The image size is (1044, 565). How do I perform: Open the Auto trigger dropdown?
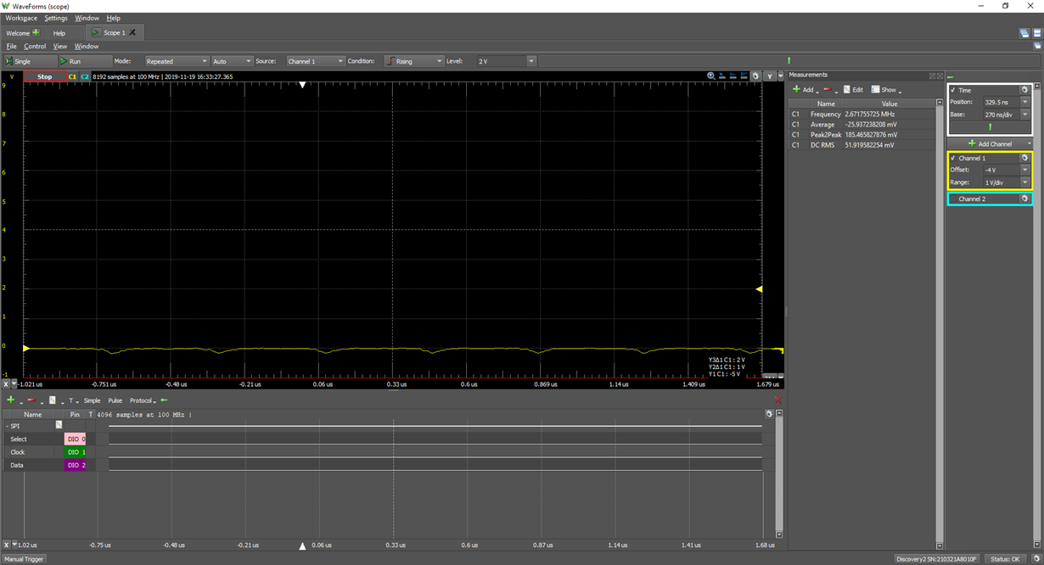tap(232, 61)
